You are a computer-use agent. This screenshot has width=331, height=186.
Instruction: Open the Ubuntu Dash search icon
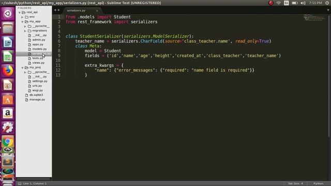tap(8, 14)
